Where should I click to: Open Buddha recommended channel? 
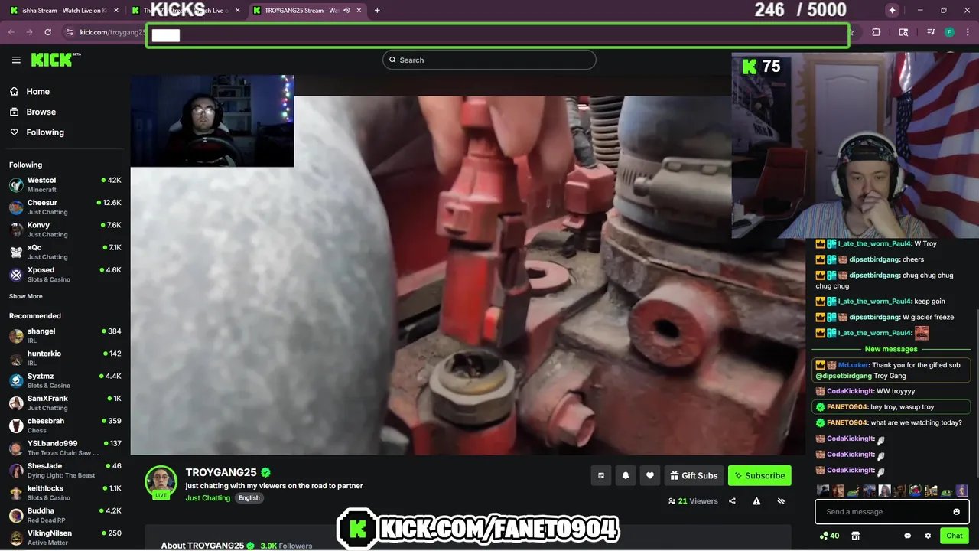(x=65, y=515)
